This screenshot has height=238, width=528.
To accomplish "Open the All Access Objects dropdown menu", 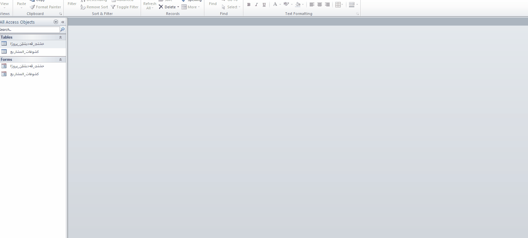I will pyautogui.click(x=56, y=22).
